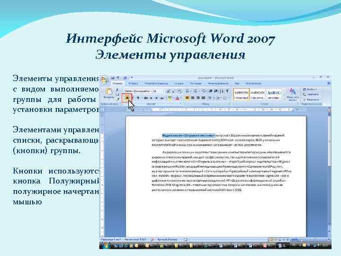Click the Paste clipboard button
341x256 pixels.
[109, 93]
